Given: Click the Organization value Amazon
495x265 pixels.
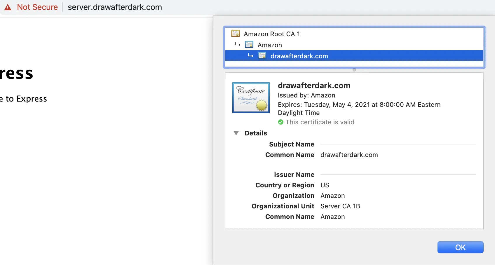Looking at the screenshot, I should [x=333, y=196].
